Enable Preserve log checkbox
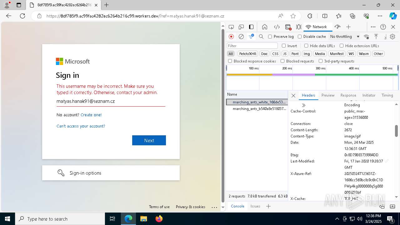The image size is (400, 225). point(270,37)
